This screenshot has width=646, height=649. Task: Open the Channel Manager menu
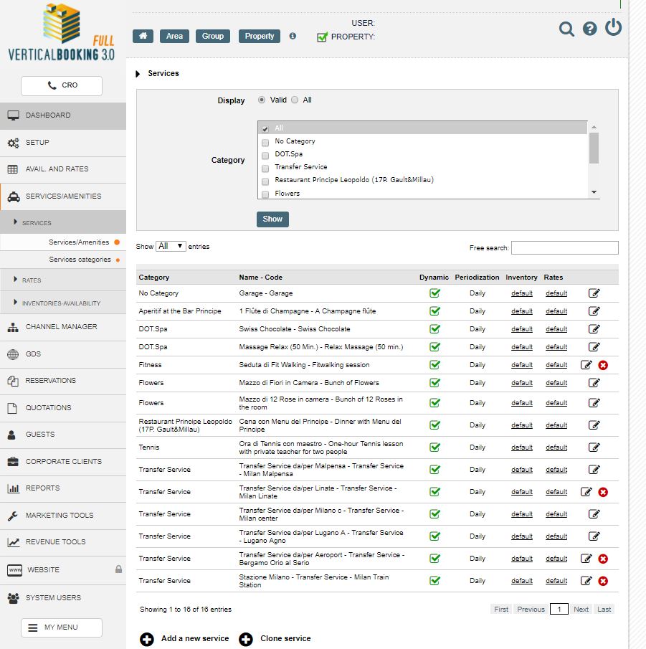tap(63, 327)
